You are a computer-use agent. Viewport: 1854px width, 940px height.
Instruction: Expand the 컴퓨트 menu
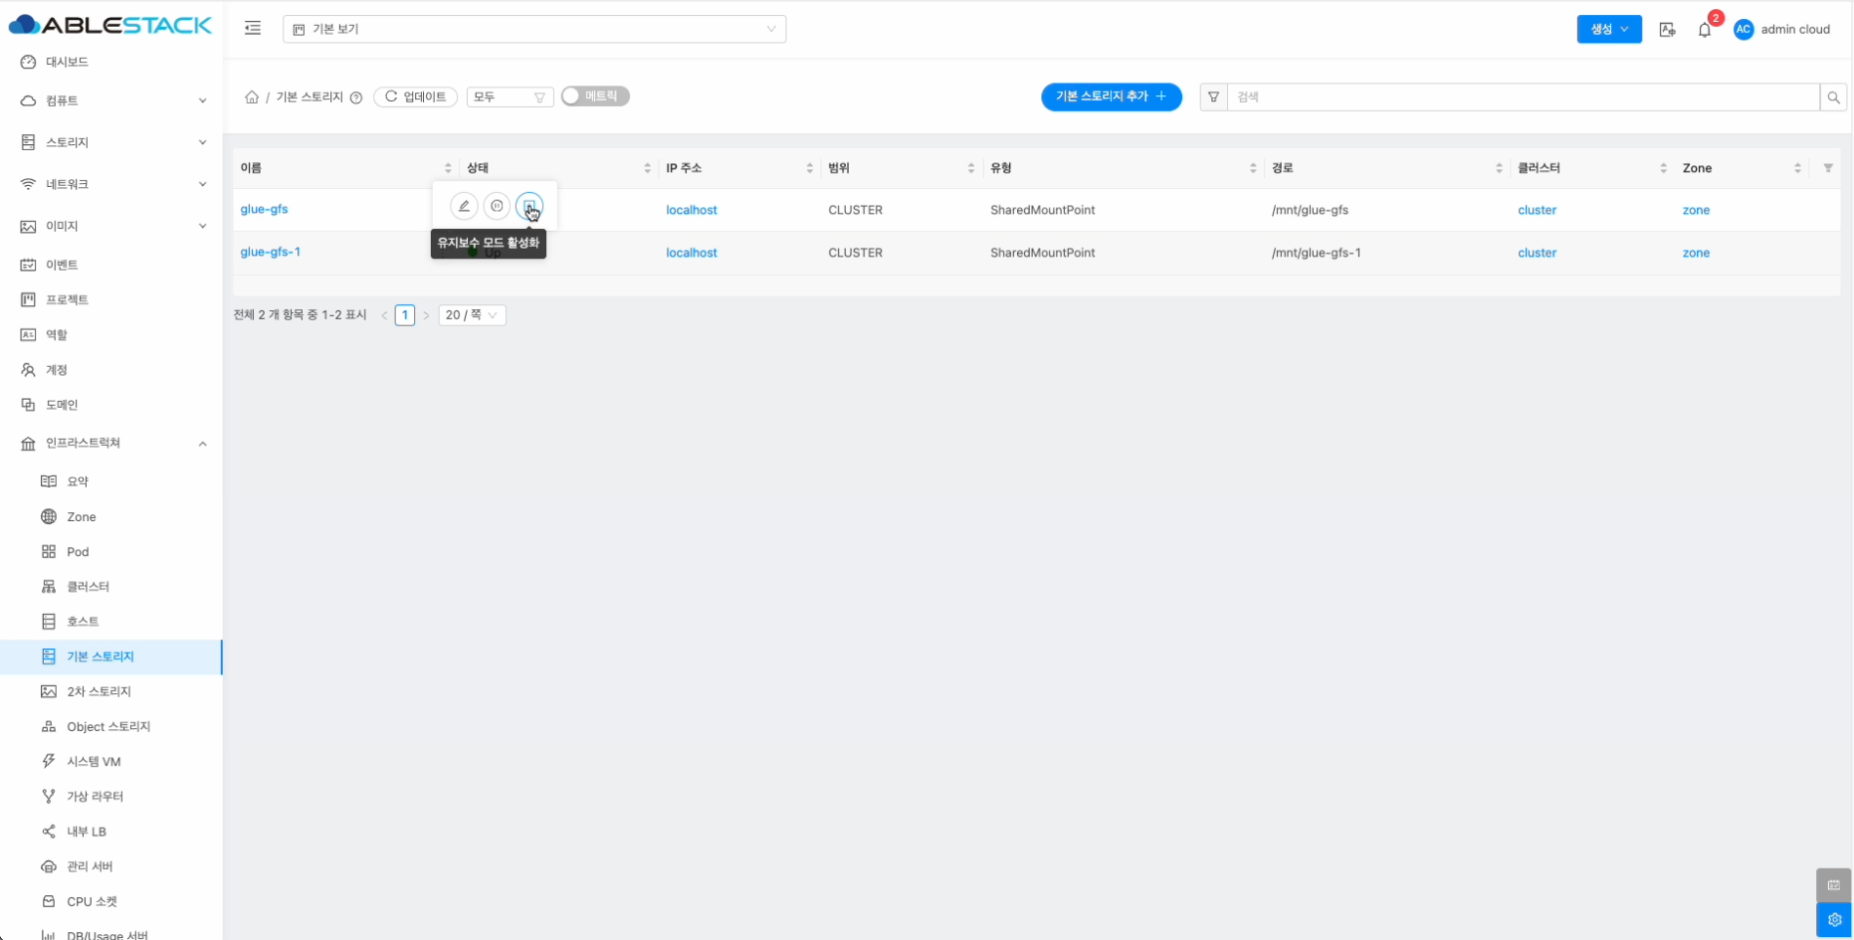111,100
